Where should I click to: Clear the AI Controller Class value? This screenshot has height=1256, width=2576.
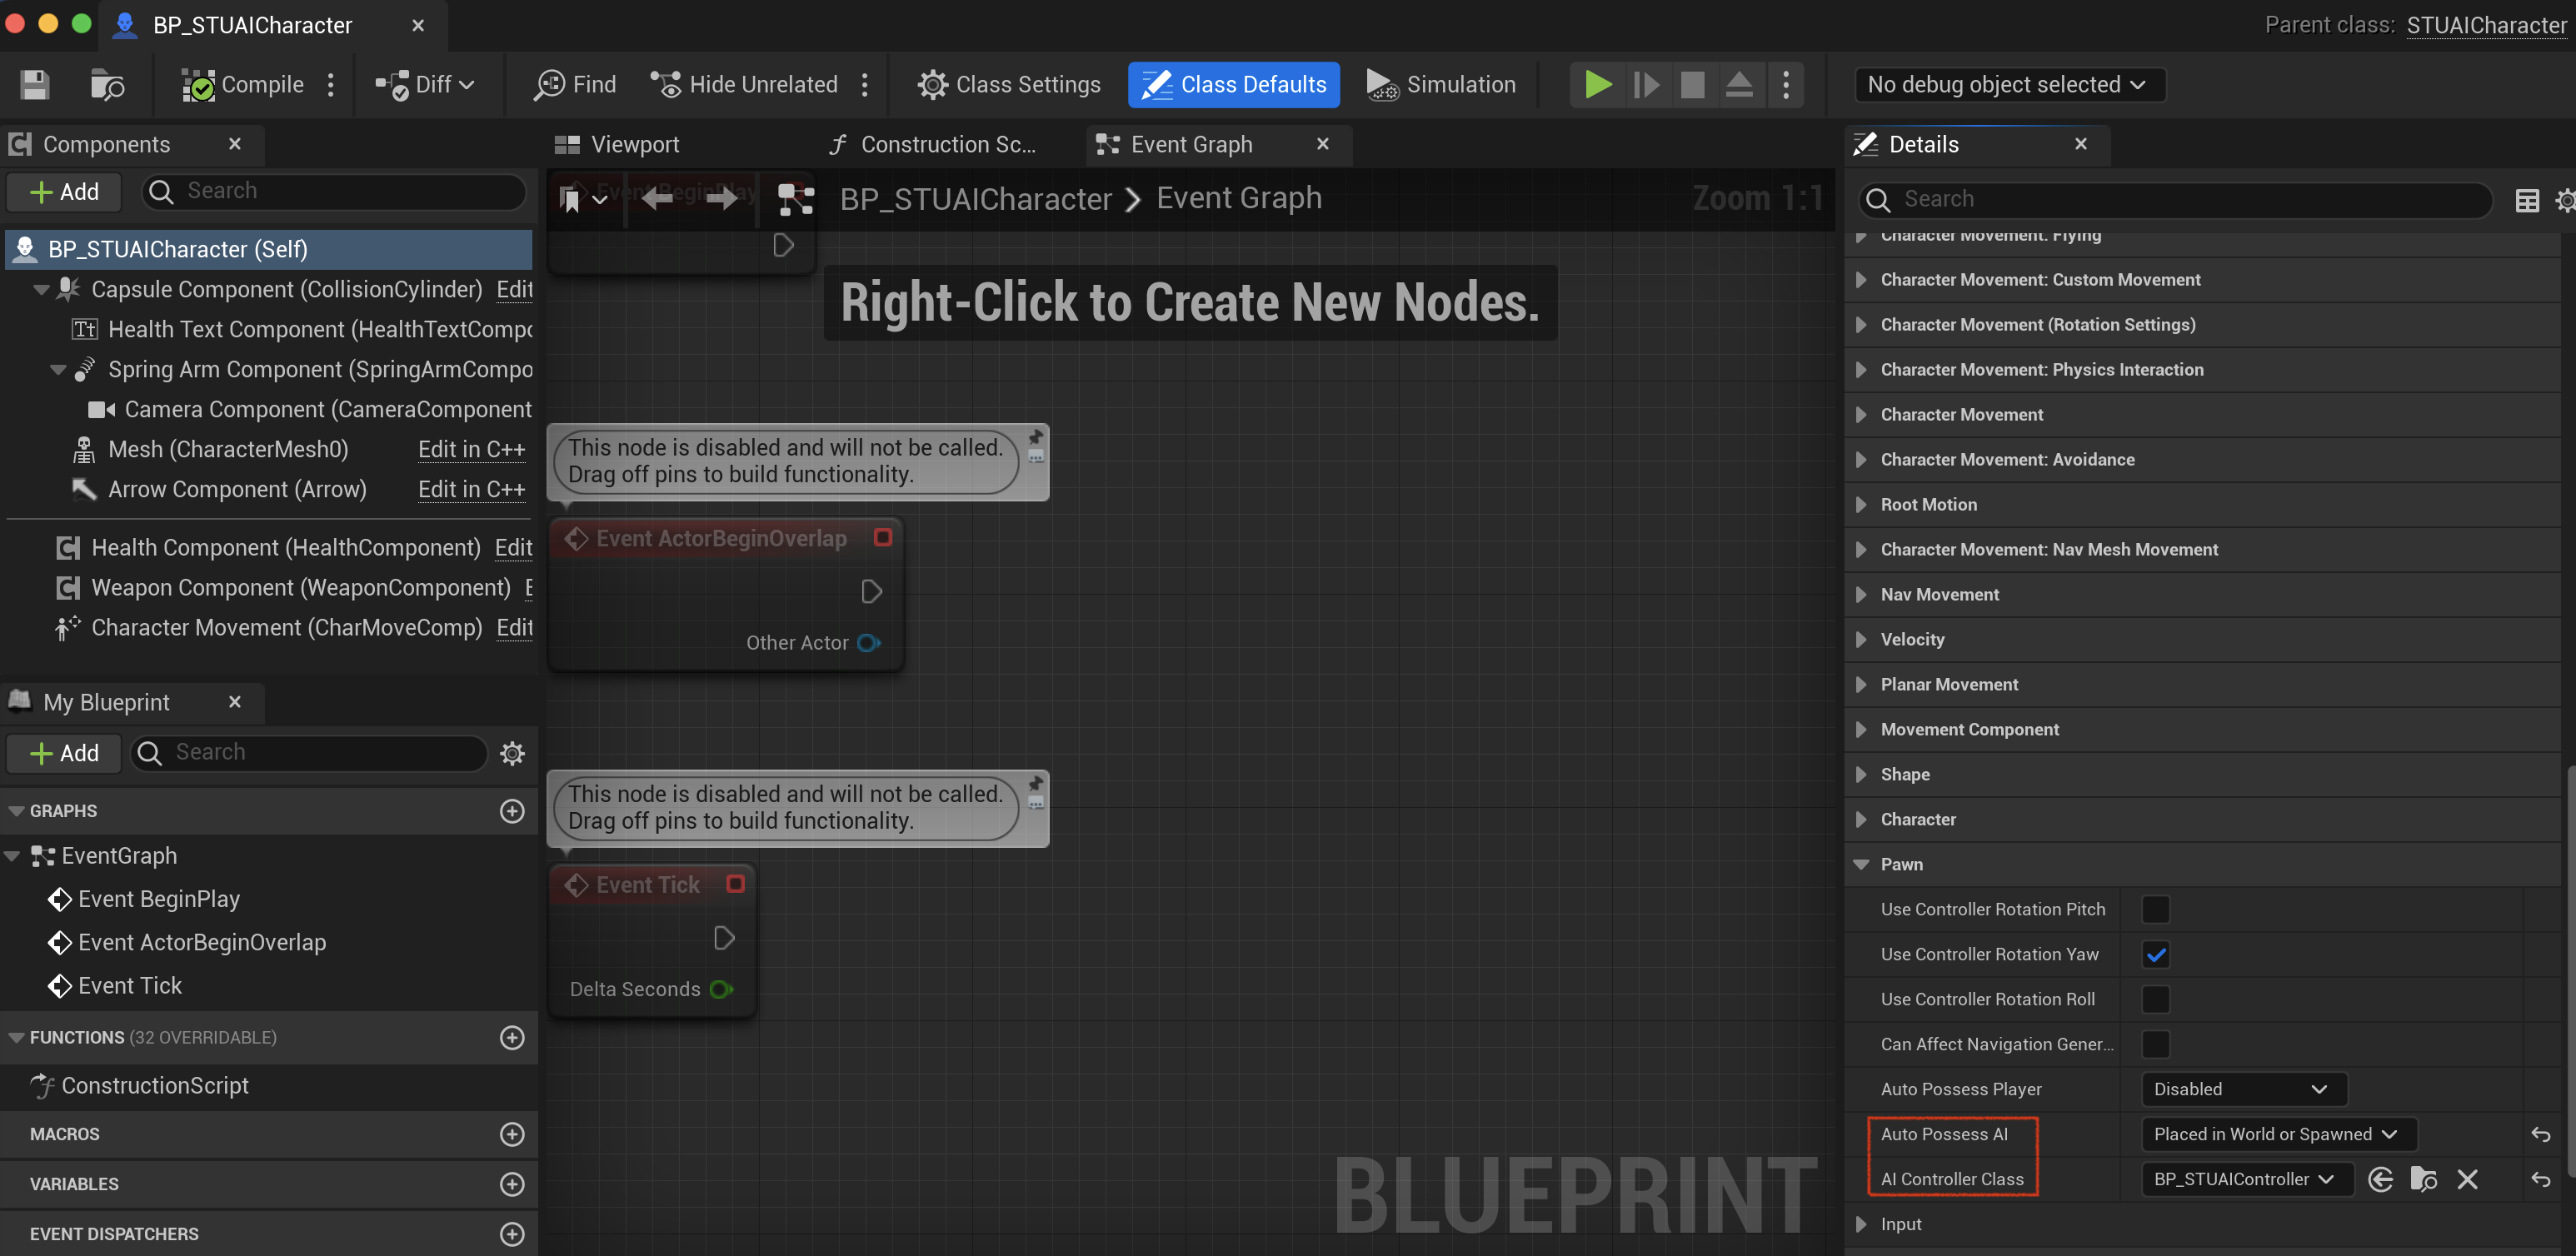2467,1179
